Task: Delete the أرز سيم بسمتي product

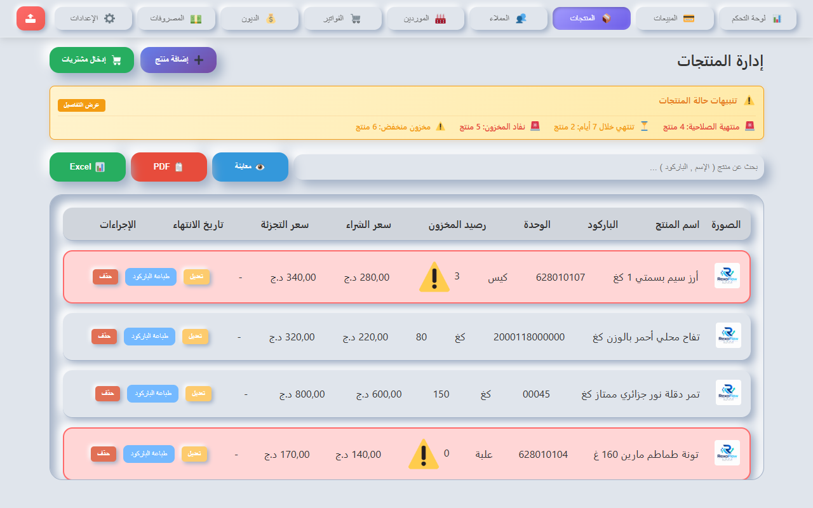Action: point(105,277)
